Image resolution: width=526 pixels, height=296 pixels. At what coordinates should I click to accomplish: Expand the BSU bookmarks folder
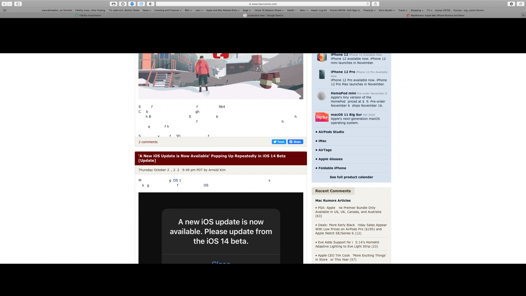(188, 10)
